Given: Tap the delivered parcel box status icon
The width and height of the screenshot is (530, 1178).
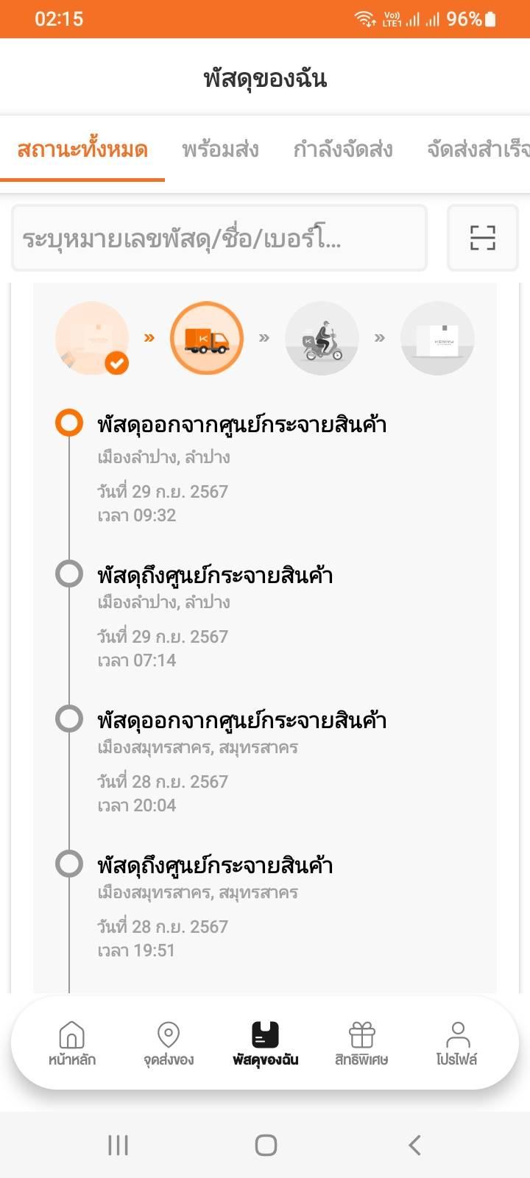Looking at the screenshot, I should 437,339.
